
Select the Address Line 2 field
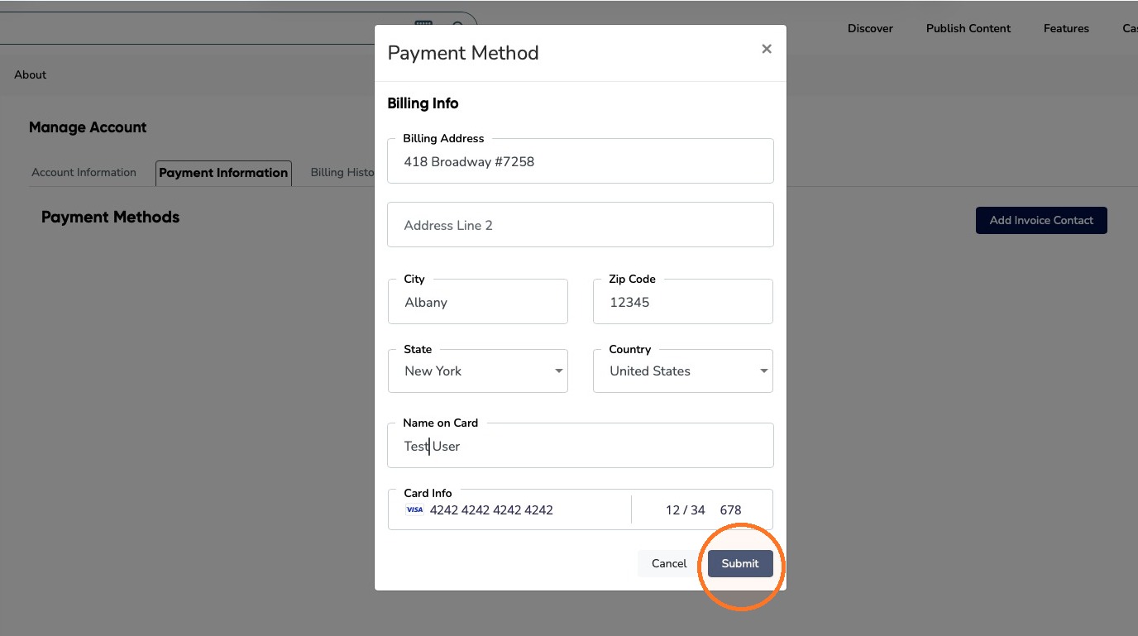[x=581, y=225]
